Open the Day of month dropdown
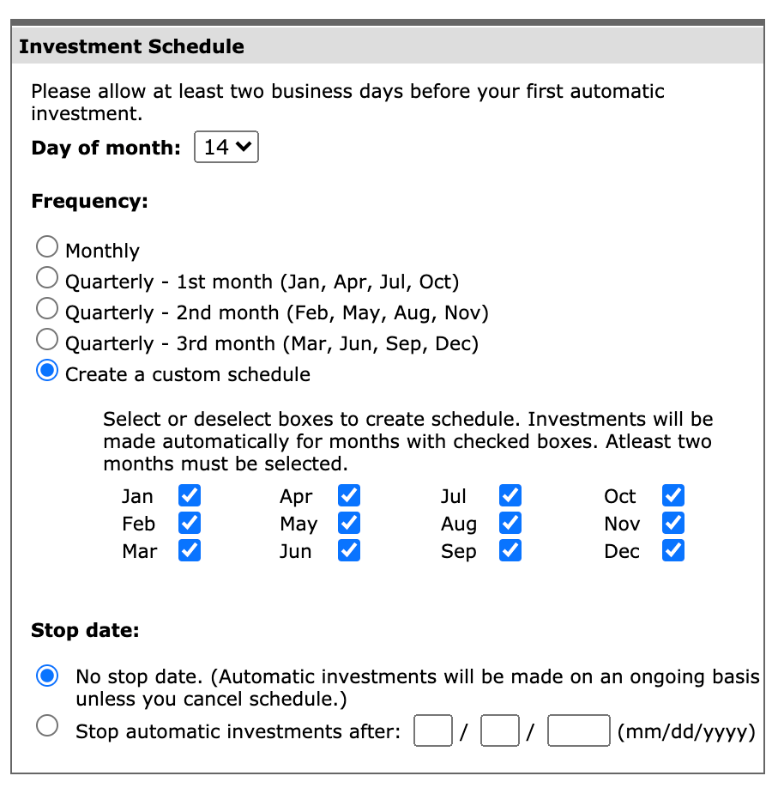Image resolution: width=784 pixels, height=788 pixels. [x=226, y=147]
